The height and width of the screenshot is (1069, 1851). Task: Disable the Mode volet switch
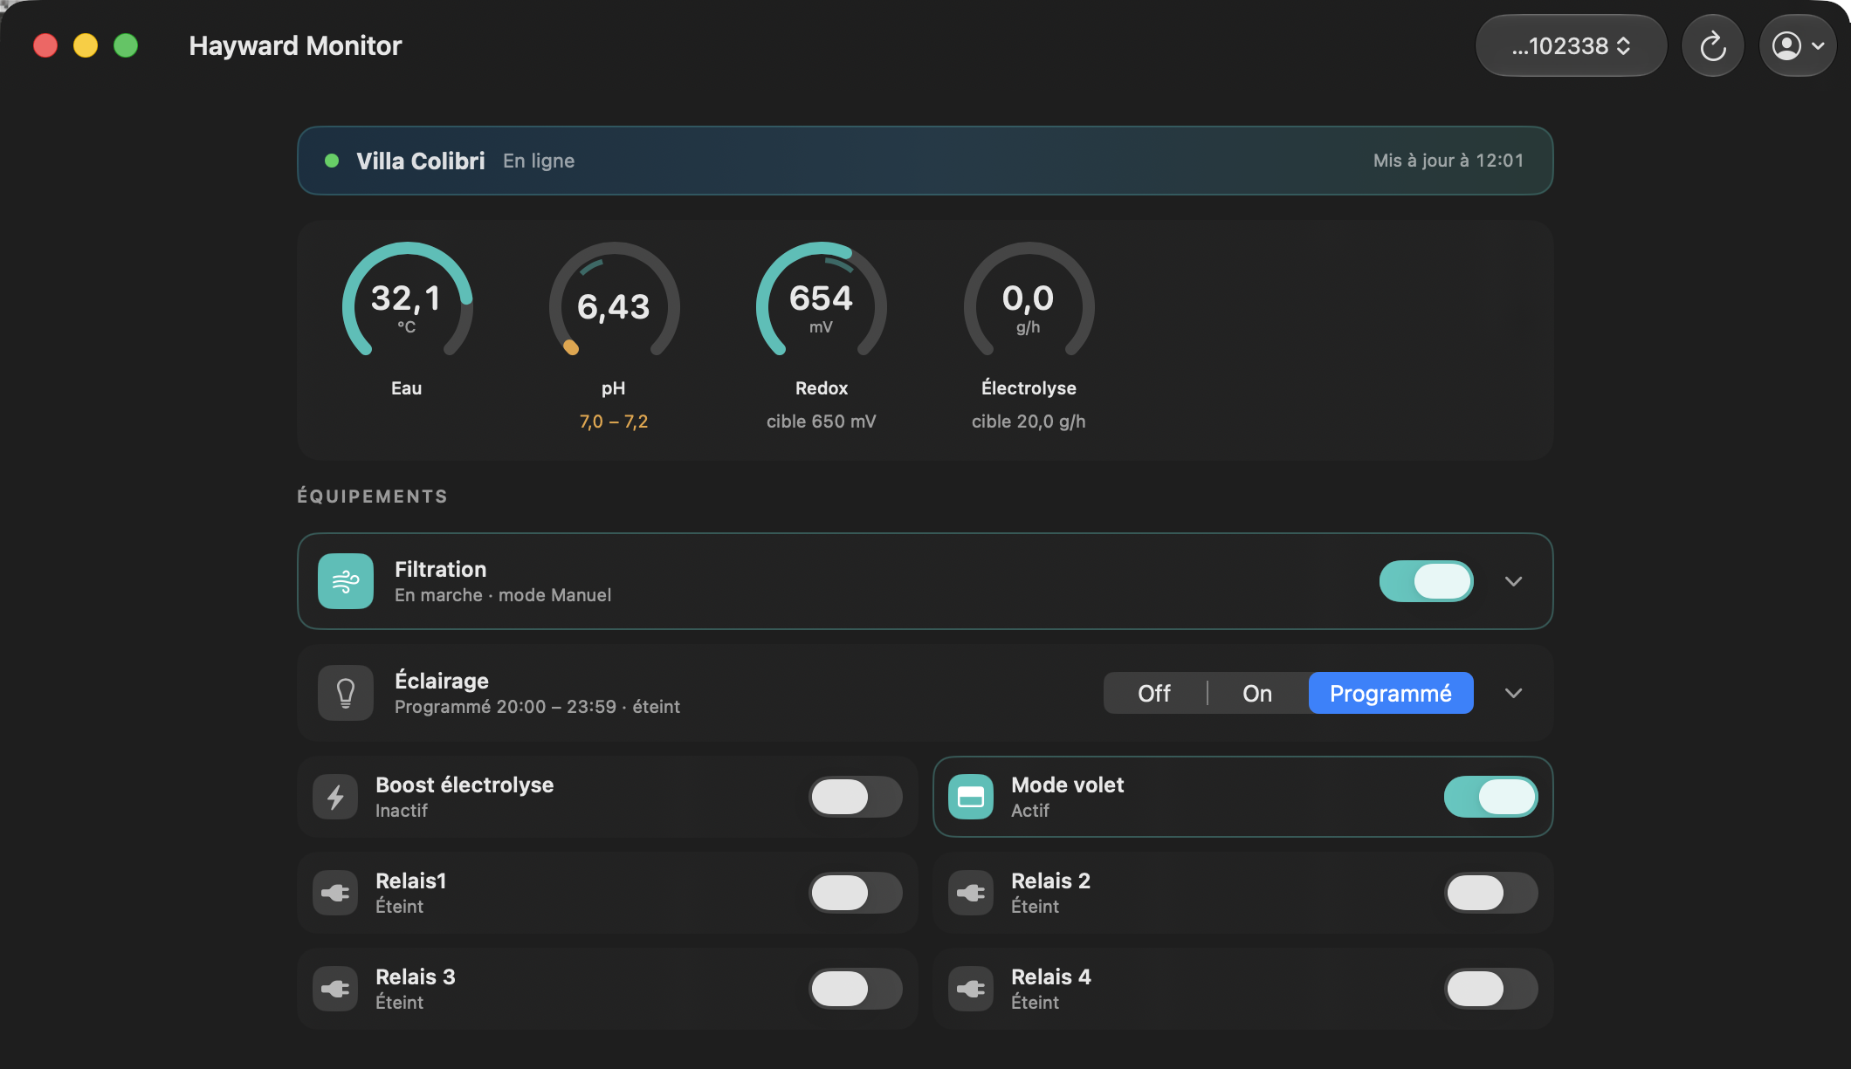tap(1491, 797)
